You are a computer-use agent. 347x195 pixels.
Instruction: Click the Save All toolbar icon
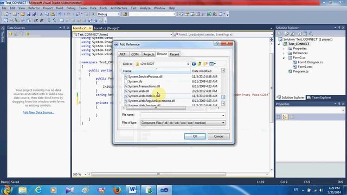pyautogui.click(x=34, y=14)
